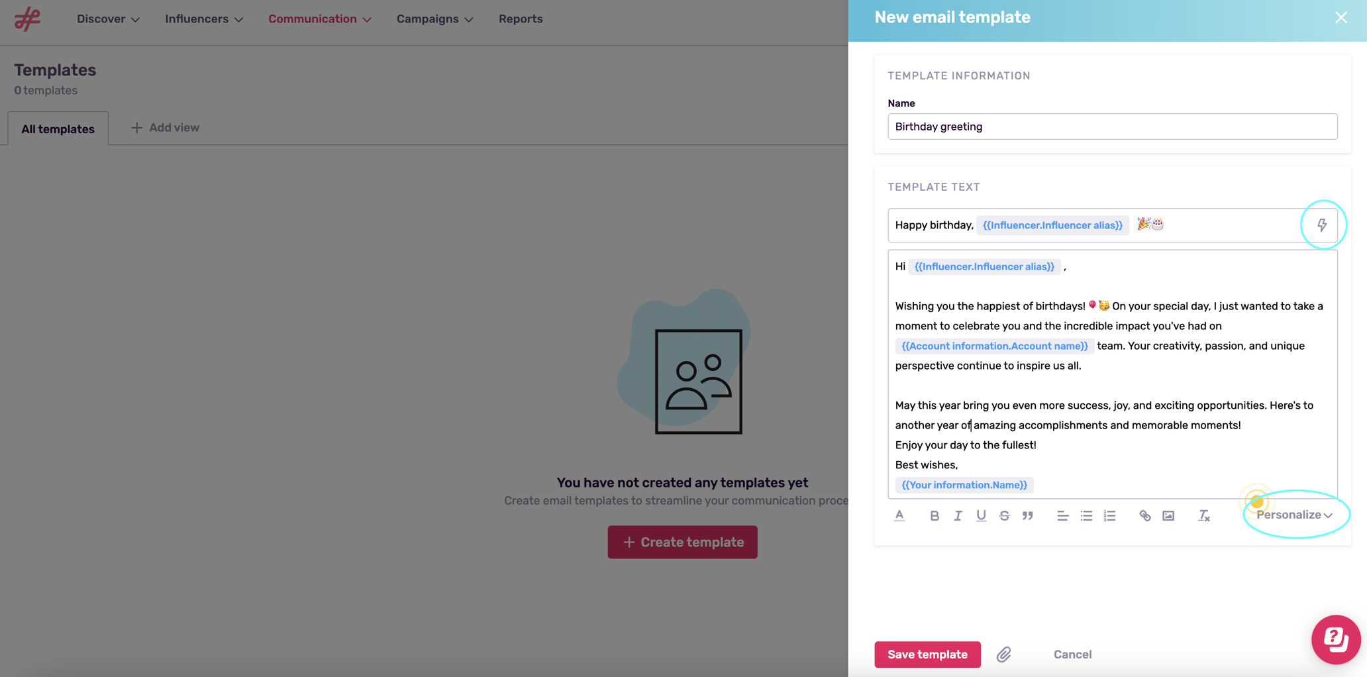Save the Birthday greeting template
The height and width of the screenshot is (677, 1367).
[927, 654]
